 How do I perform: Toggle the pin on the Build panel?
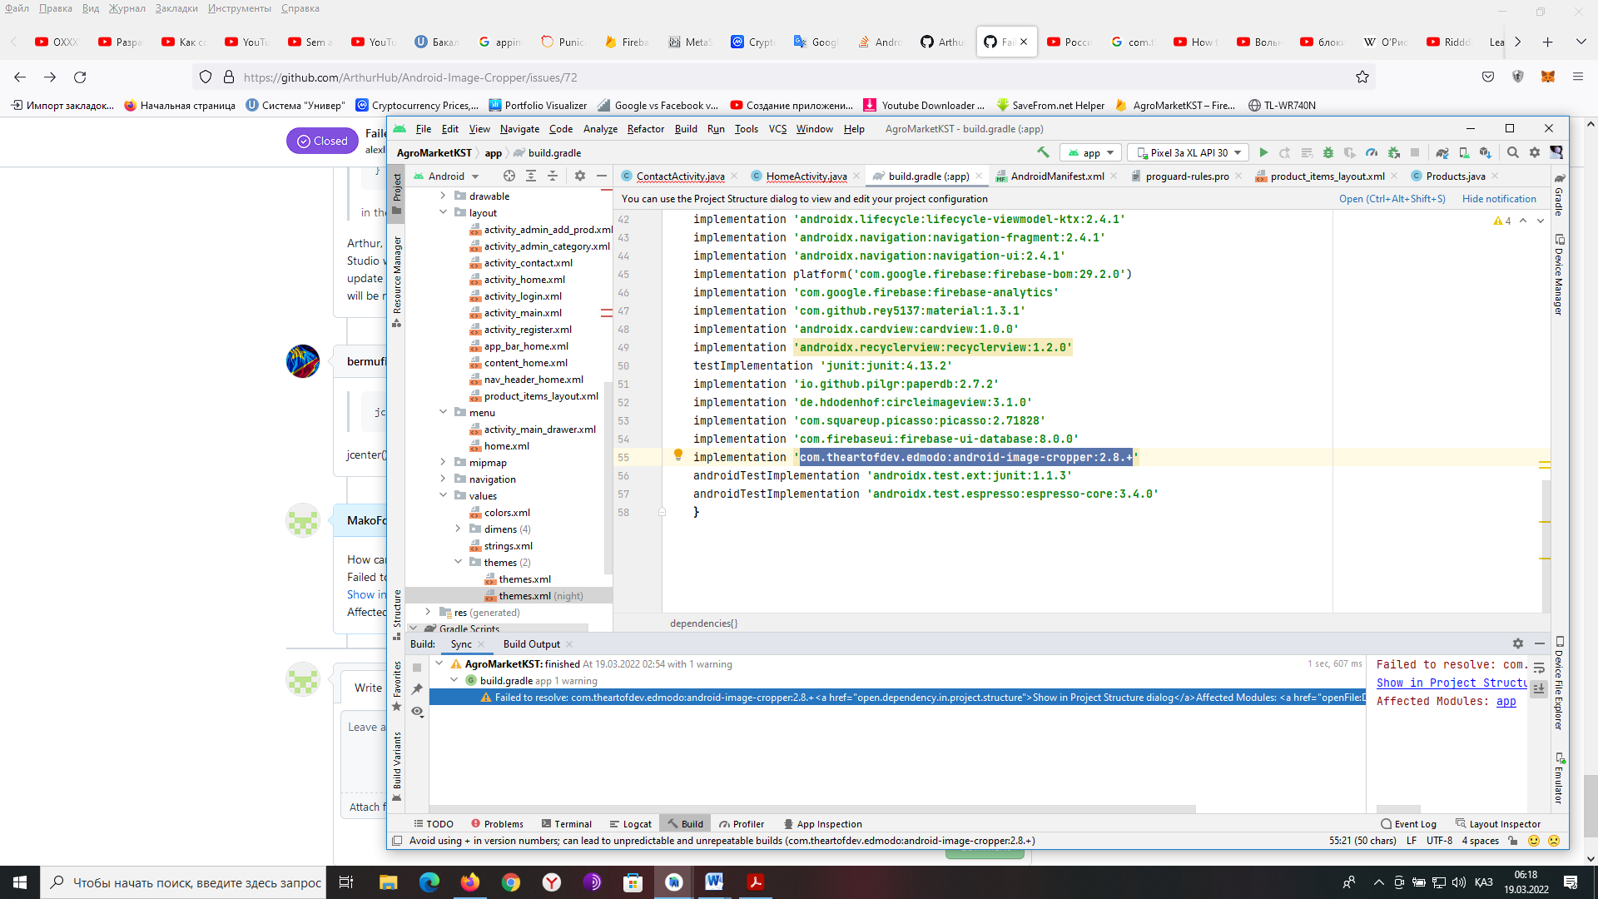416,688
